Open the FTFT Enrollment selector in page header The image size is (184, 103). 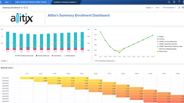(x=169, y=8)
